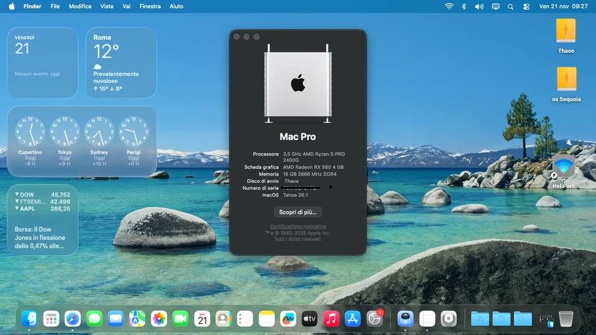Select the FTSEMI row in stocks widget
Viewport: 596px width, 335px height.
click(43, 202)
